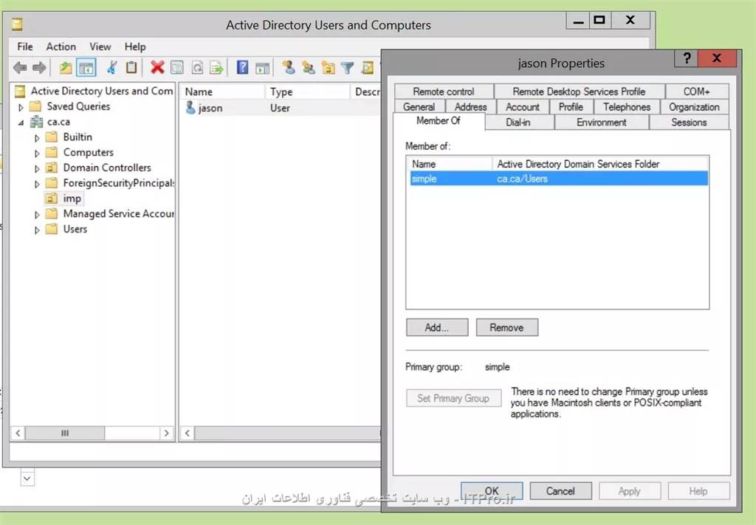Expand the Computers container
The width and height of the screenshot is (756, 525).
pyautogui.click(x=37, y=154)
